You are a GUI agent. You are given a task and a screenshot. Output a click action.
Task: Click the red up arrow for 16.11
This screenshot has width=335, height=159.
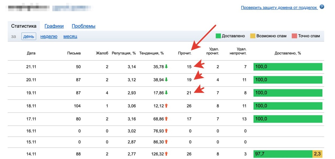tap(166, 131)
